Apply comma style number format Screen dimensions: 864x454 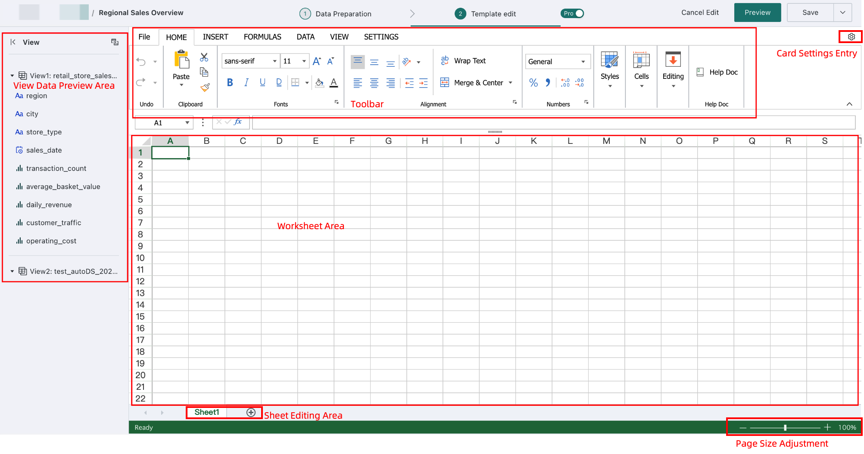coord(548,82)
